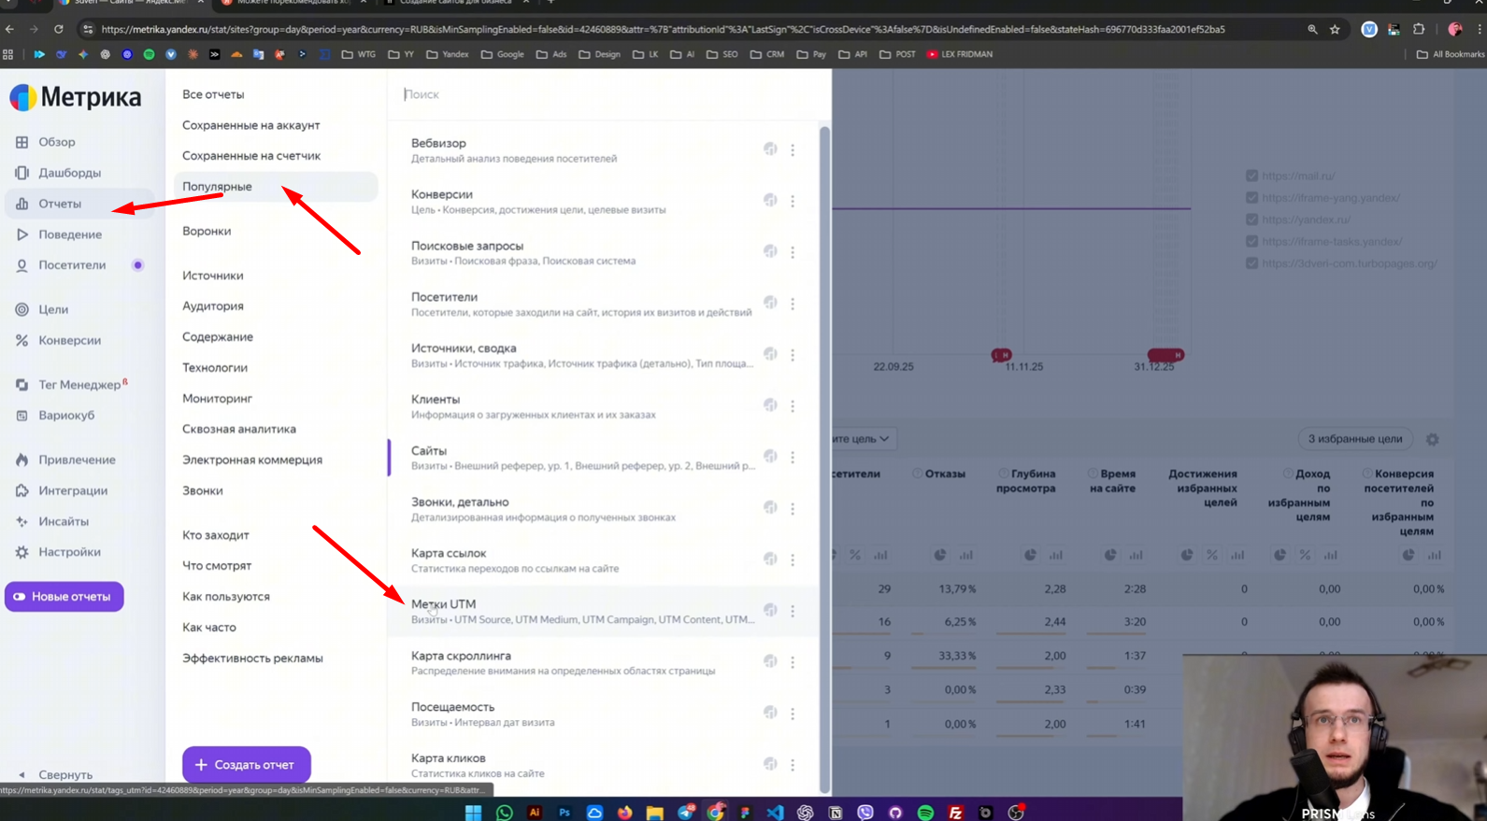The width and height of the screenshot is (1487, 821).
Task: Open the Обзор section in the sidebar
Action: [56, 142]
